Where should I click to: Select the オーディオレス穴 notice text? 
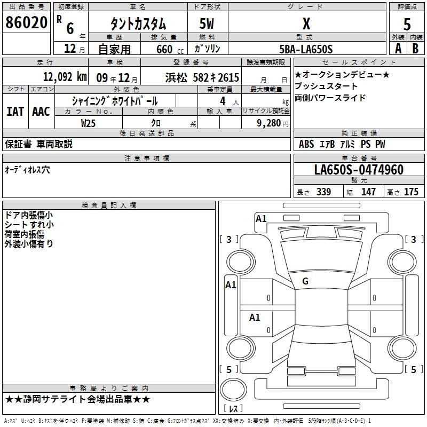click(x=28, y=169)
